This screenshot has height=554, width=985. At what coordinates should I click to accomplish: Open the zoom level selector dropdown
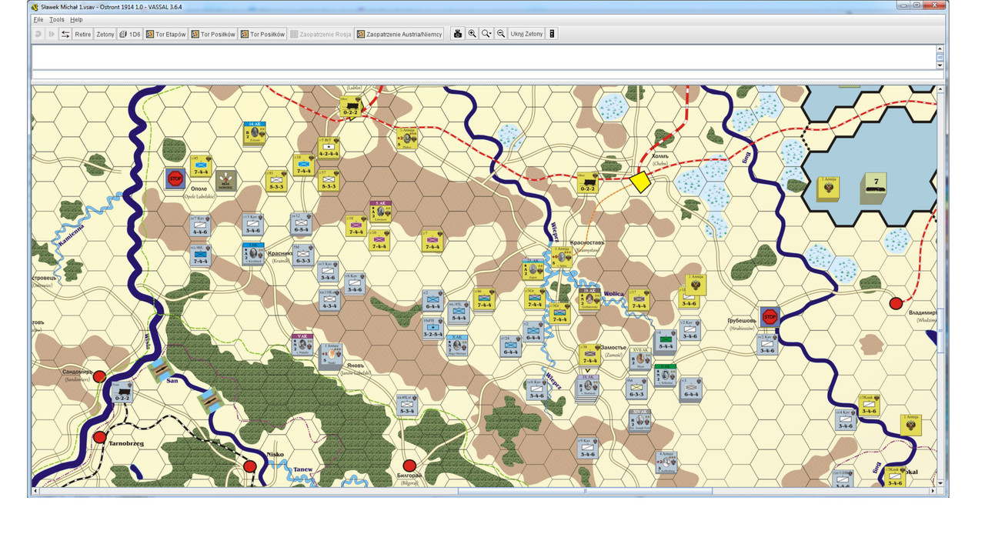click(486, 34)
